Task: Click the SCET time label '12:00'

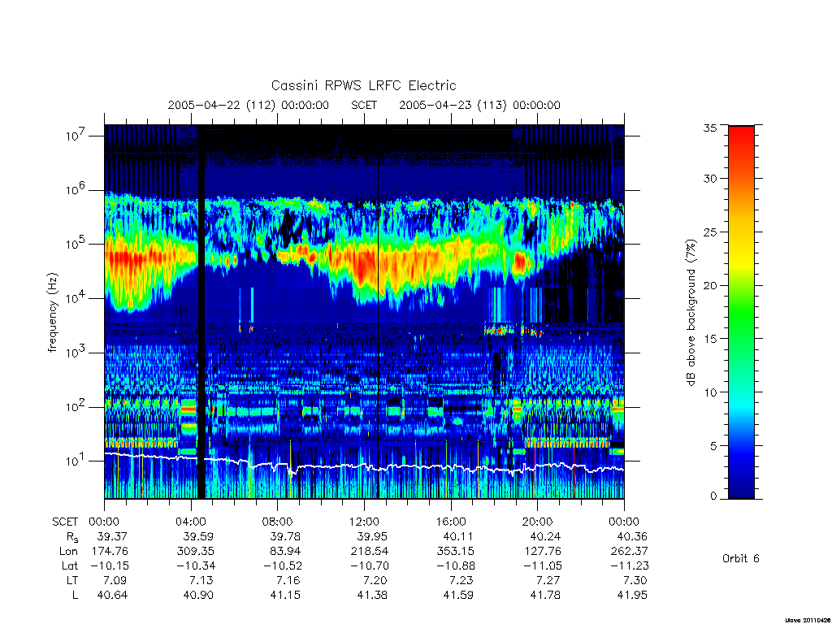Action: coord(364,522)
